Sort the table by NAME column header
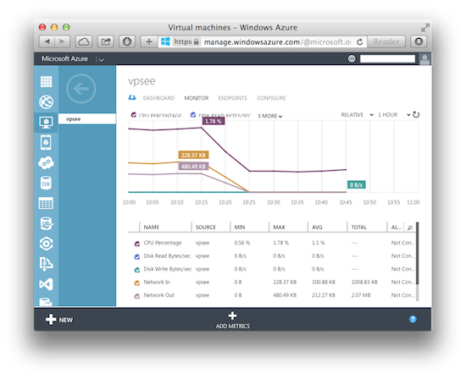 (152, 227)
